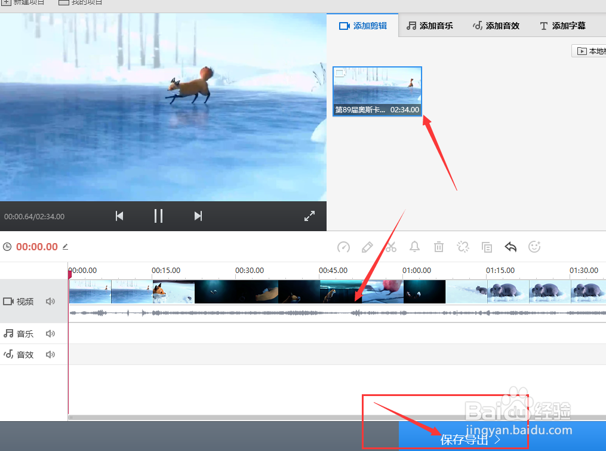The image size is (606, 451).
Task: Mute the 音乐 track speaker
Action: tap(50, 333)
